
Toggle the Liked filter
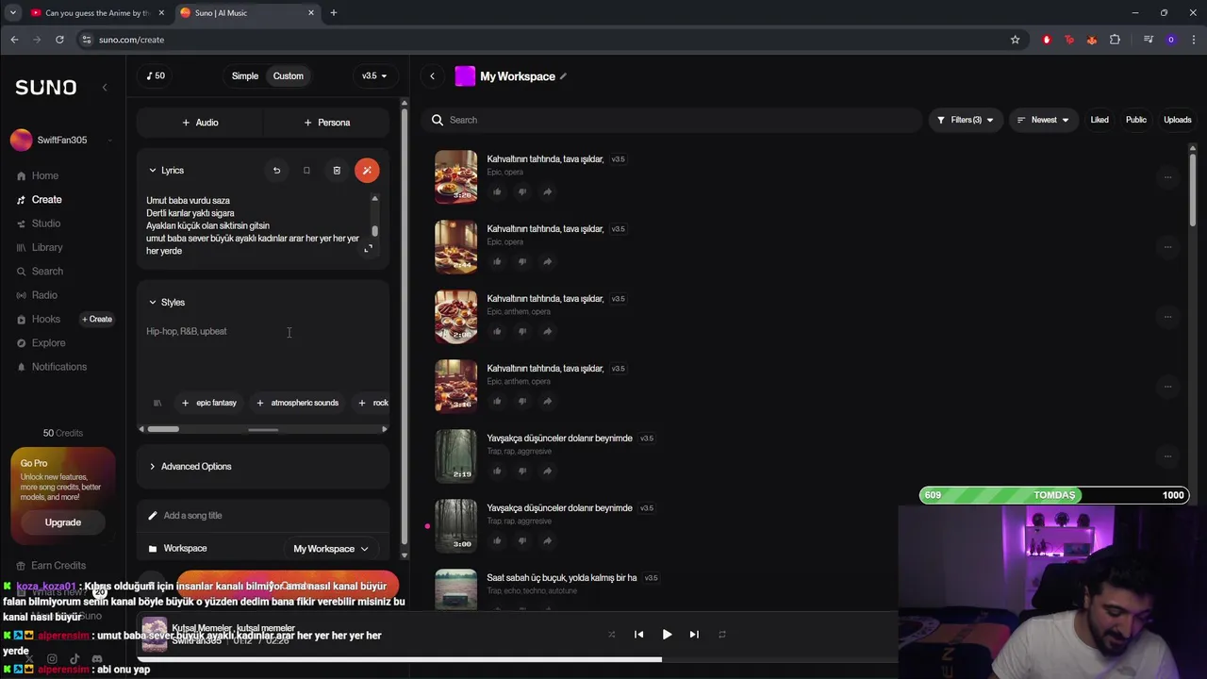(1100, 120)
